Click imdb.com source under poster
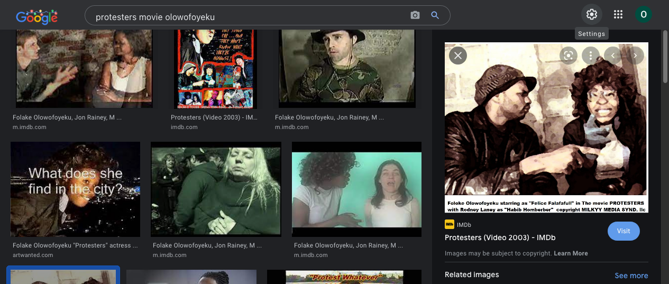This screenshot has height=284, width=669. [184, 127]
